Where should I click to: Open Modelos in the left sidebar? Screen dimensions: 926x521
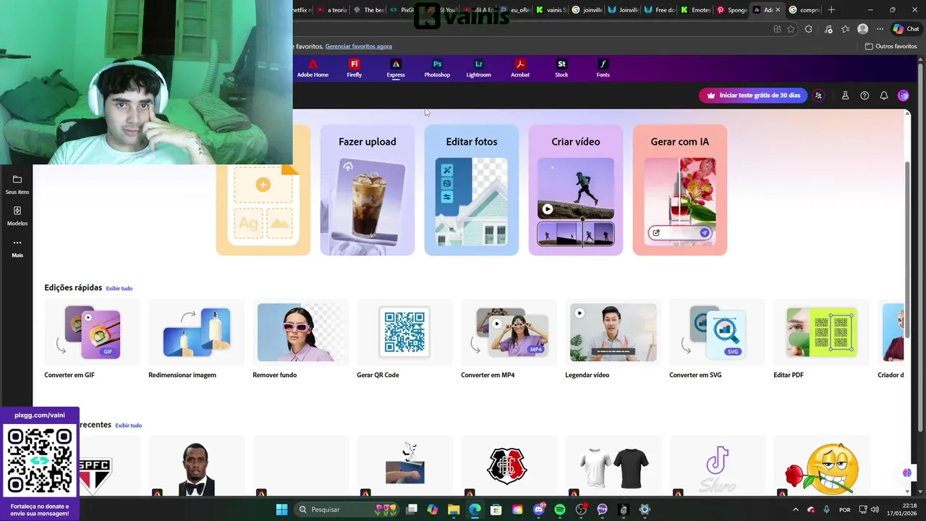(x=17, y=216)
